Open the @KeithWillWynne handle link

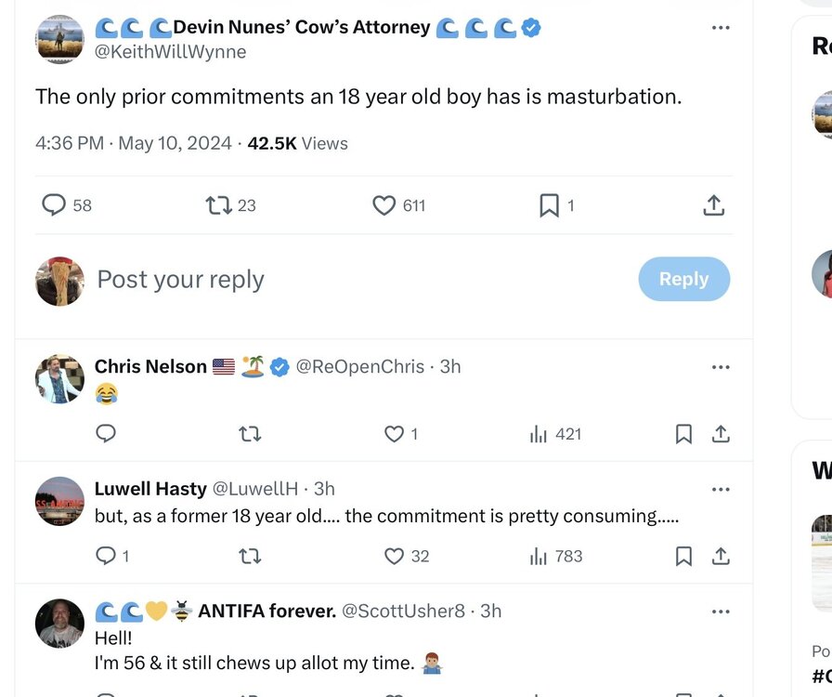[x=171, y=52]
